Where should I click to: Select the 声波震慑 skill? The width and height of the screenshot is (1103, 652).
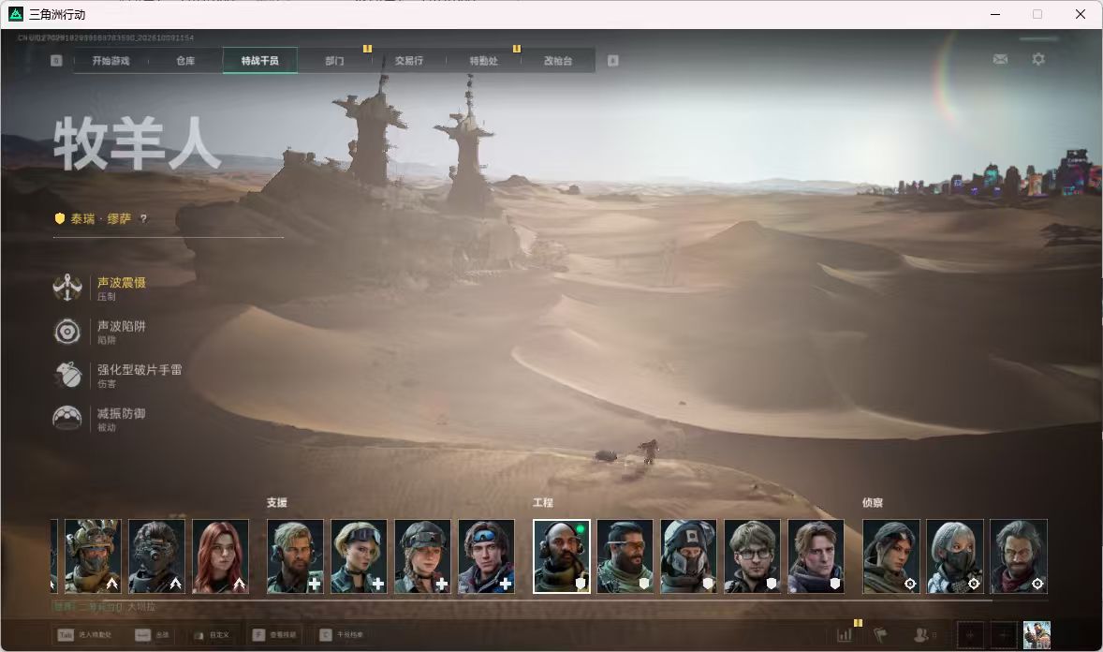[x=100, y=288]
